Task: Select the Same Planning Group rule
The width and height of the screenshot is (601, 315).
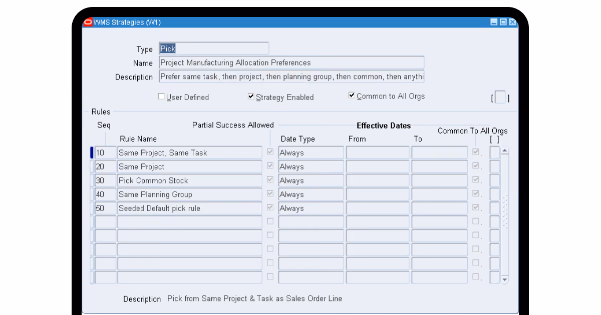Action: click(189, 194)
